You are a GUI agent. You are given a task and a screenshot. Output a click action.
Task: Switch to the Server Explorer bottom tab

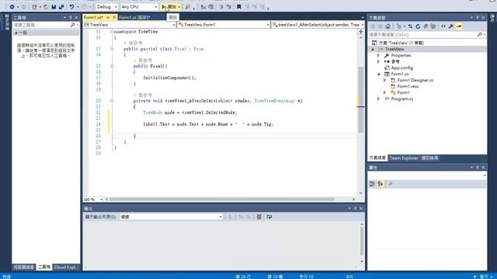click(24, 267)
